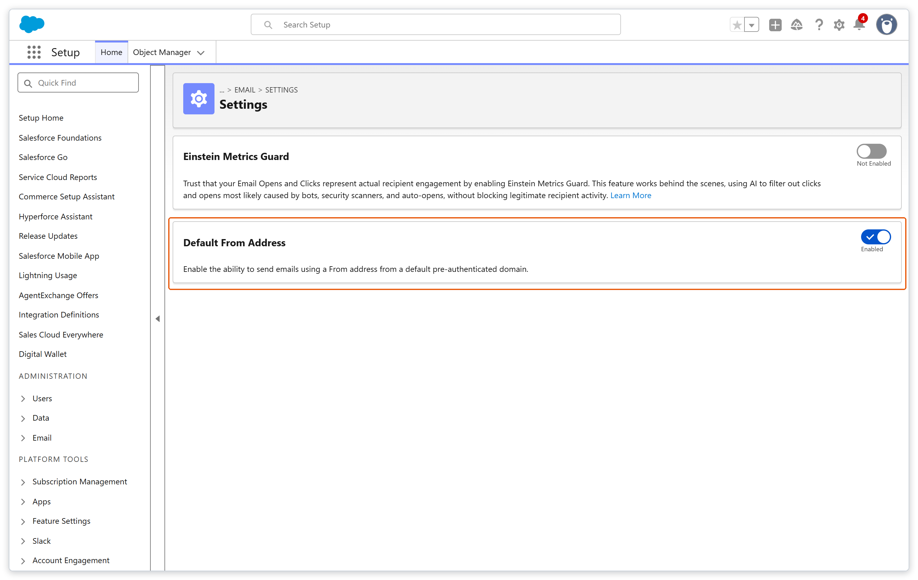The height and width of the screenshot is (580, 918).
Task: Click the EMAIL breadcrumb
Action: [x=245, y=90]
